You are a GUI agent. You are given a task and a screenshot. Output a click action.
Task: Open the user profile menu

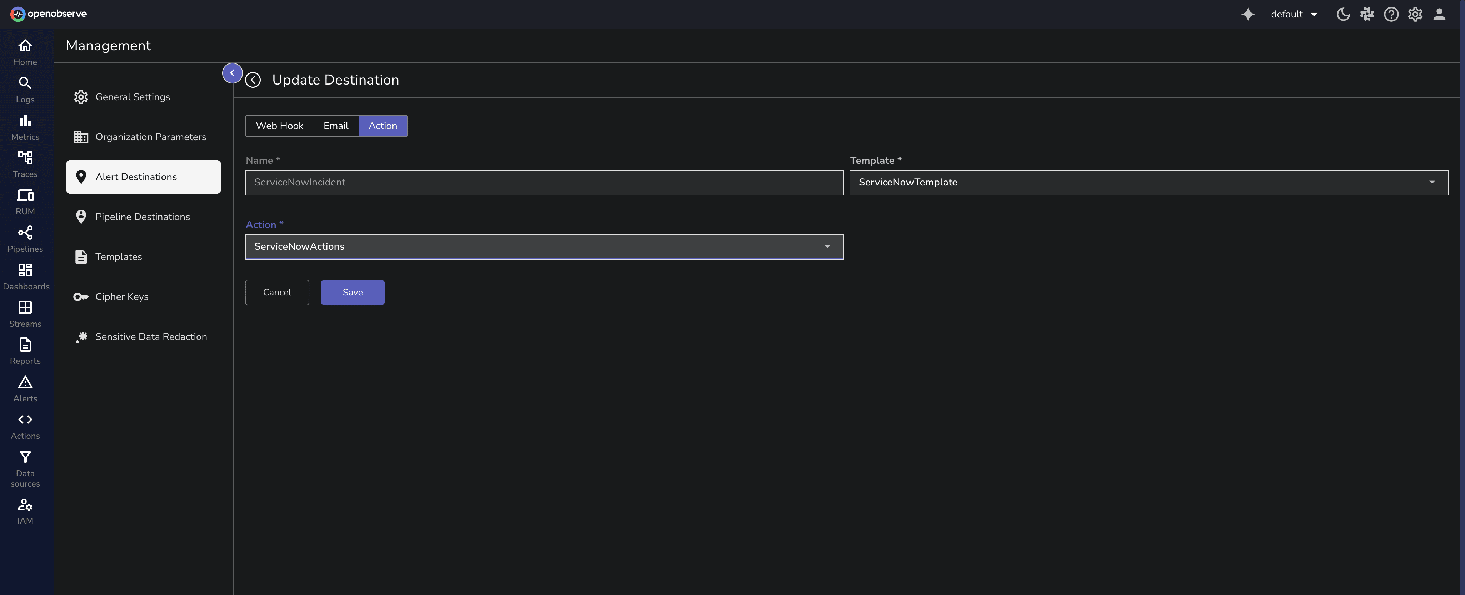point(1439,14)
